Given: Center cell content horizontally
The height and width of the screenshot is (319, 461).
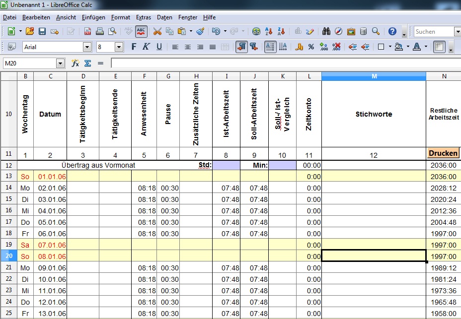Looking at the screenshot, I should pyautogui.click(x=188, y=47).
